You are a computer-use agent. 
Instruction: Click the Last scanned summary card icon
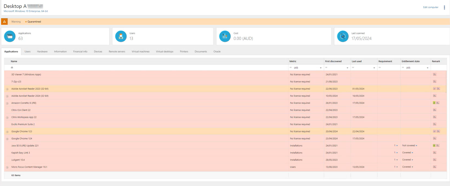click(x=343, y=36)
